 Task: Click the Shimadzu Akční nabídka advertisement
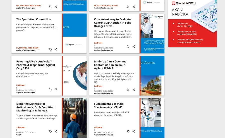click(x=192, y=23)
